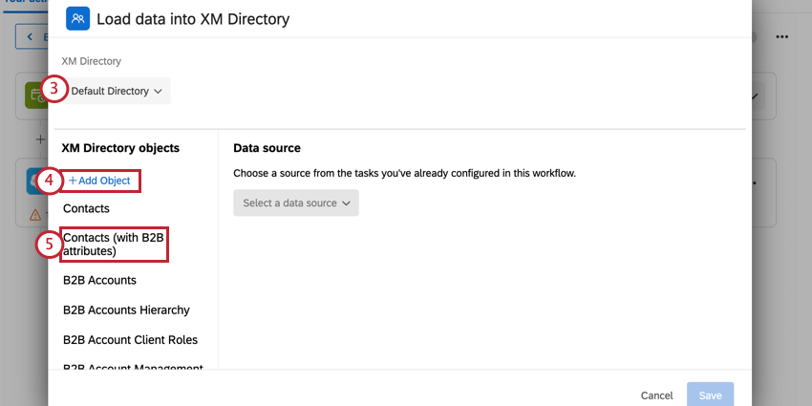Viewport: 812px width, 406px height.
Task: Click the plus icon between workflow cards
Action: pyautogui.click(x=40, y=139)
